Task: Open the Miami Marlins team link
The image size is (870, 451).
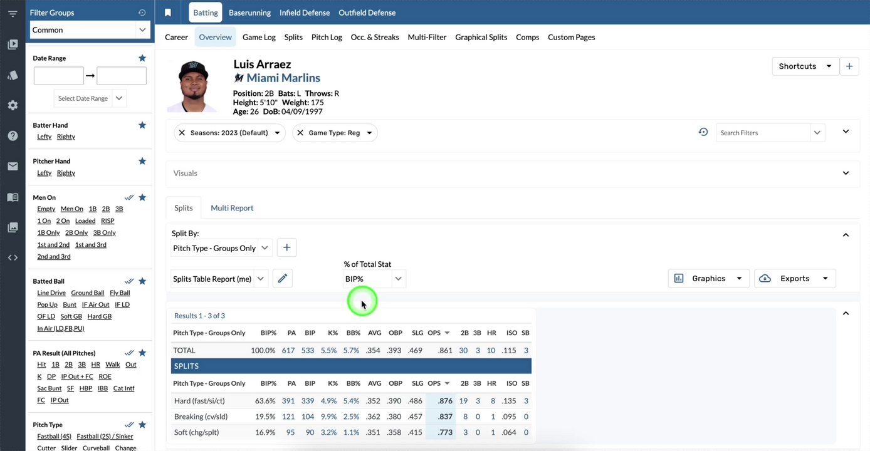Action: 283,78
